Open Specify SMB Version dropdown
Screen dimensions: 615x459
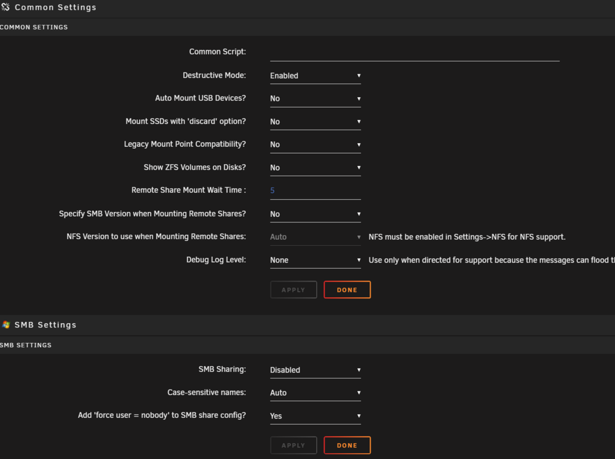315,214
